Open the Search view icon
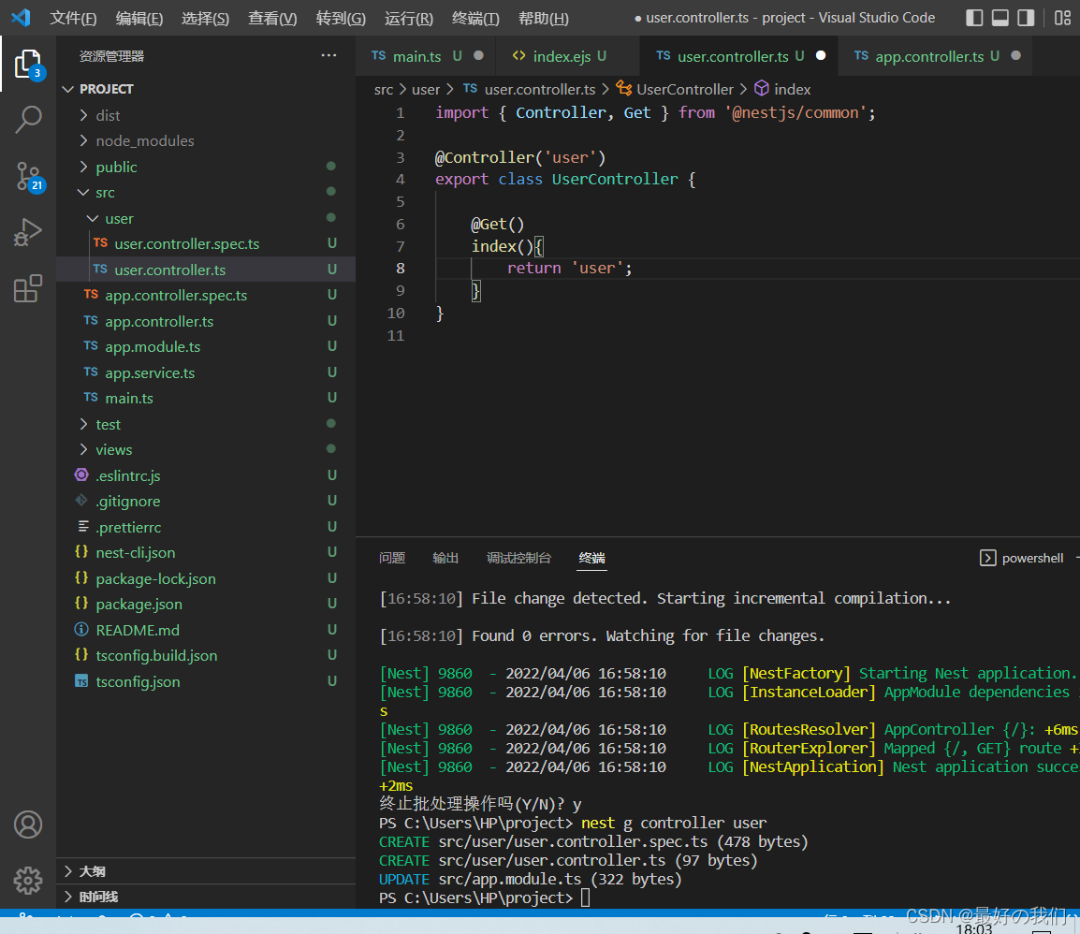 [x=28, y=119]
